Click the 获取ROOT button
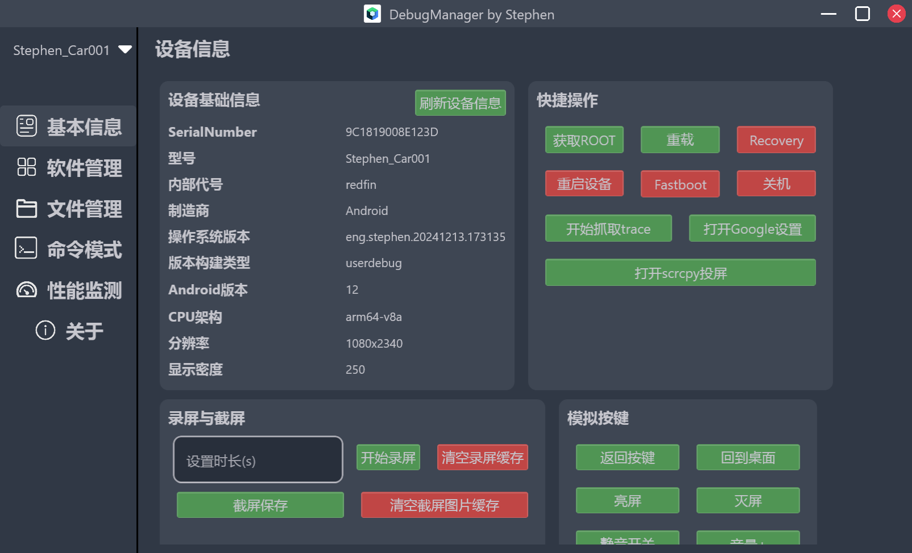 (584, 140)
